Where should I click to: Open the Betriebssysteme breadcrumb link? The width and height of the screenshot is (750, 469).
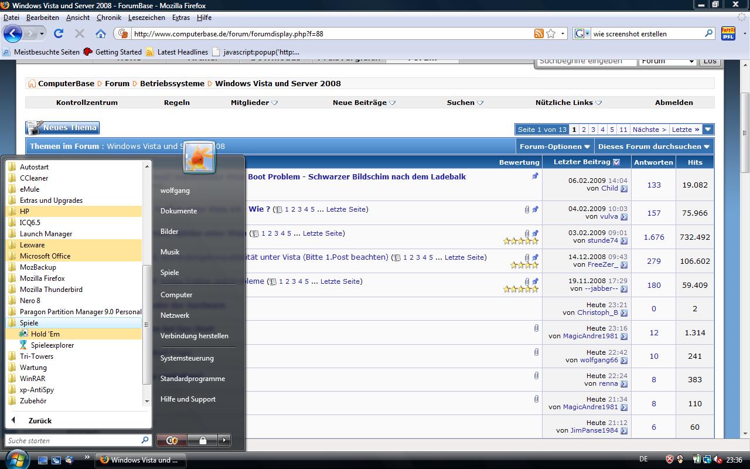tap(172, 84)
